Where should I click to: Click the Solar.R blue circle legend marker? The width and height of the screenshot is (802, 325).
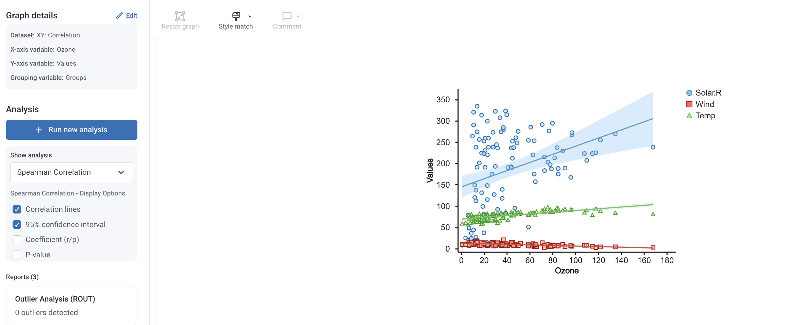coord(689,93)
